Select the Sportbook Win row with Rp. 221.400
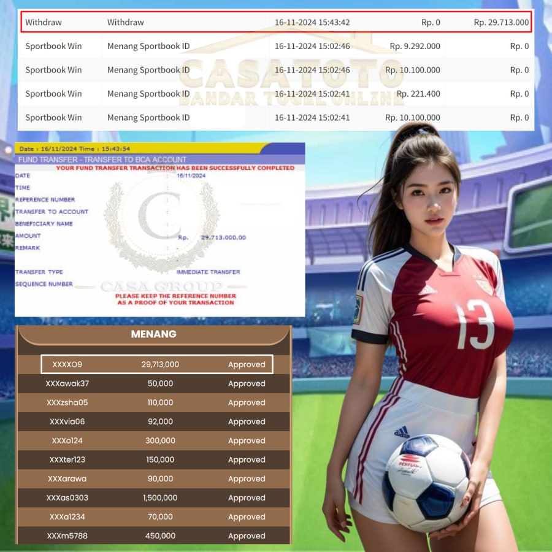This screenshot has height=552, width=552. coord(276,94)
